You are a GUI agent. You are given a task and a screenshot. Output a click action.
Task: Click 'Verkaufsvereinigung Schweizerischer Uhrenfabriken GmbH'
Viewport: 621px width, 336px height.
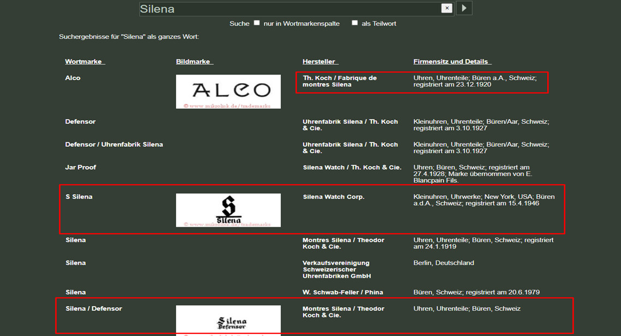[x=336, y=269]
